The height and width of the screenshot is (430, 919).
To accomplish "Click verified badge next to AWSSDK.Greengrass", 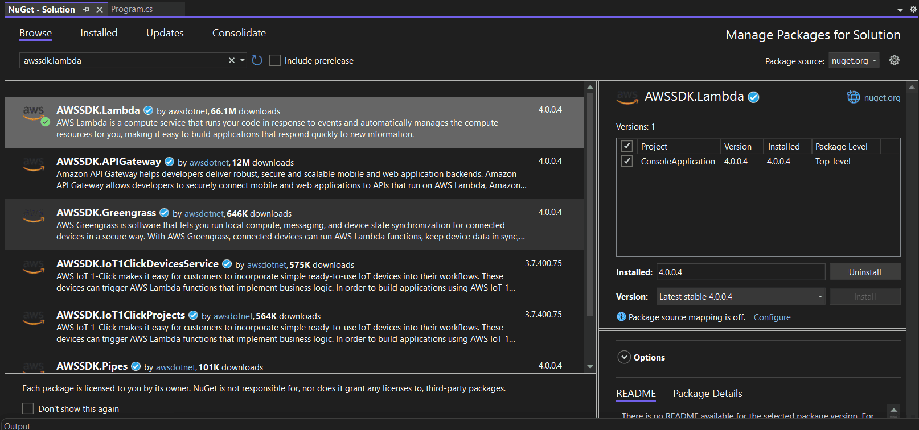I will [x=164, y=213].
